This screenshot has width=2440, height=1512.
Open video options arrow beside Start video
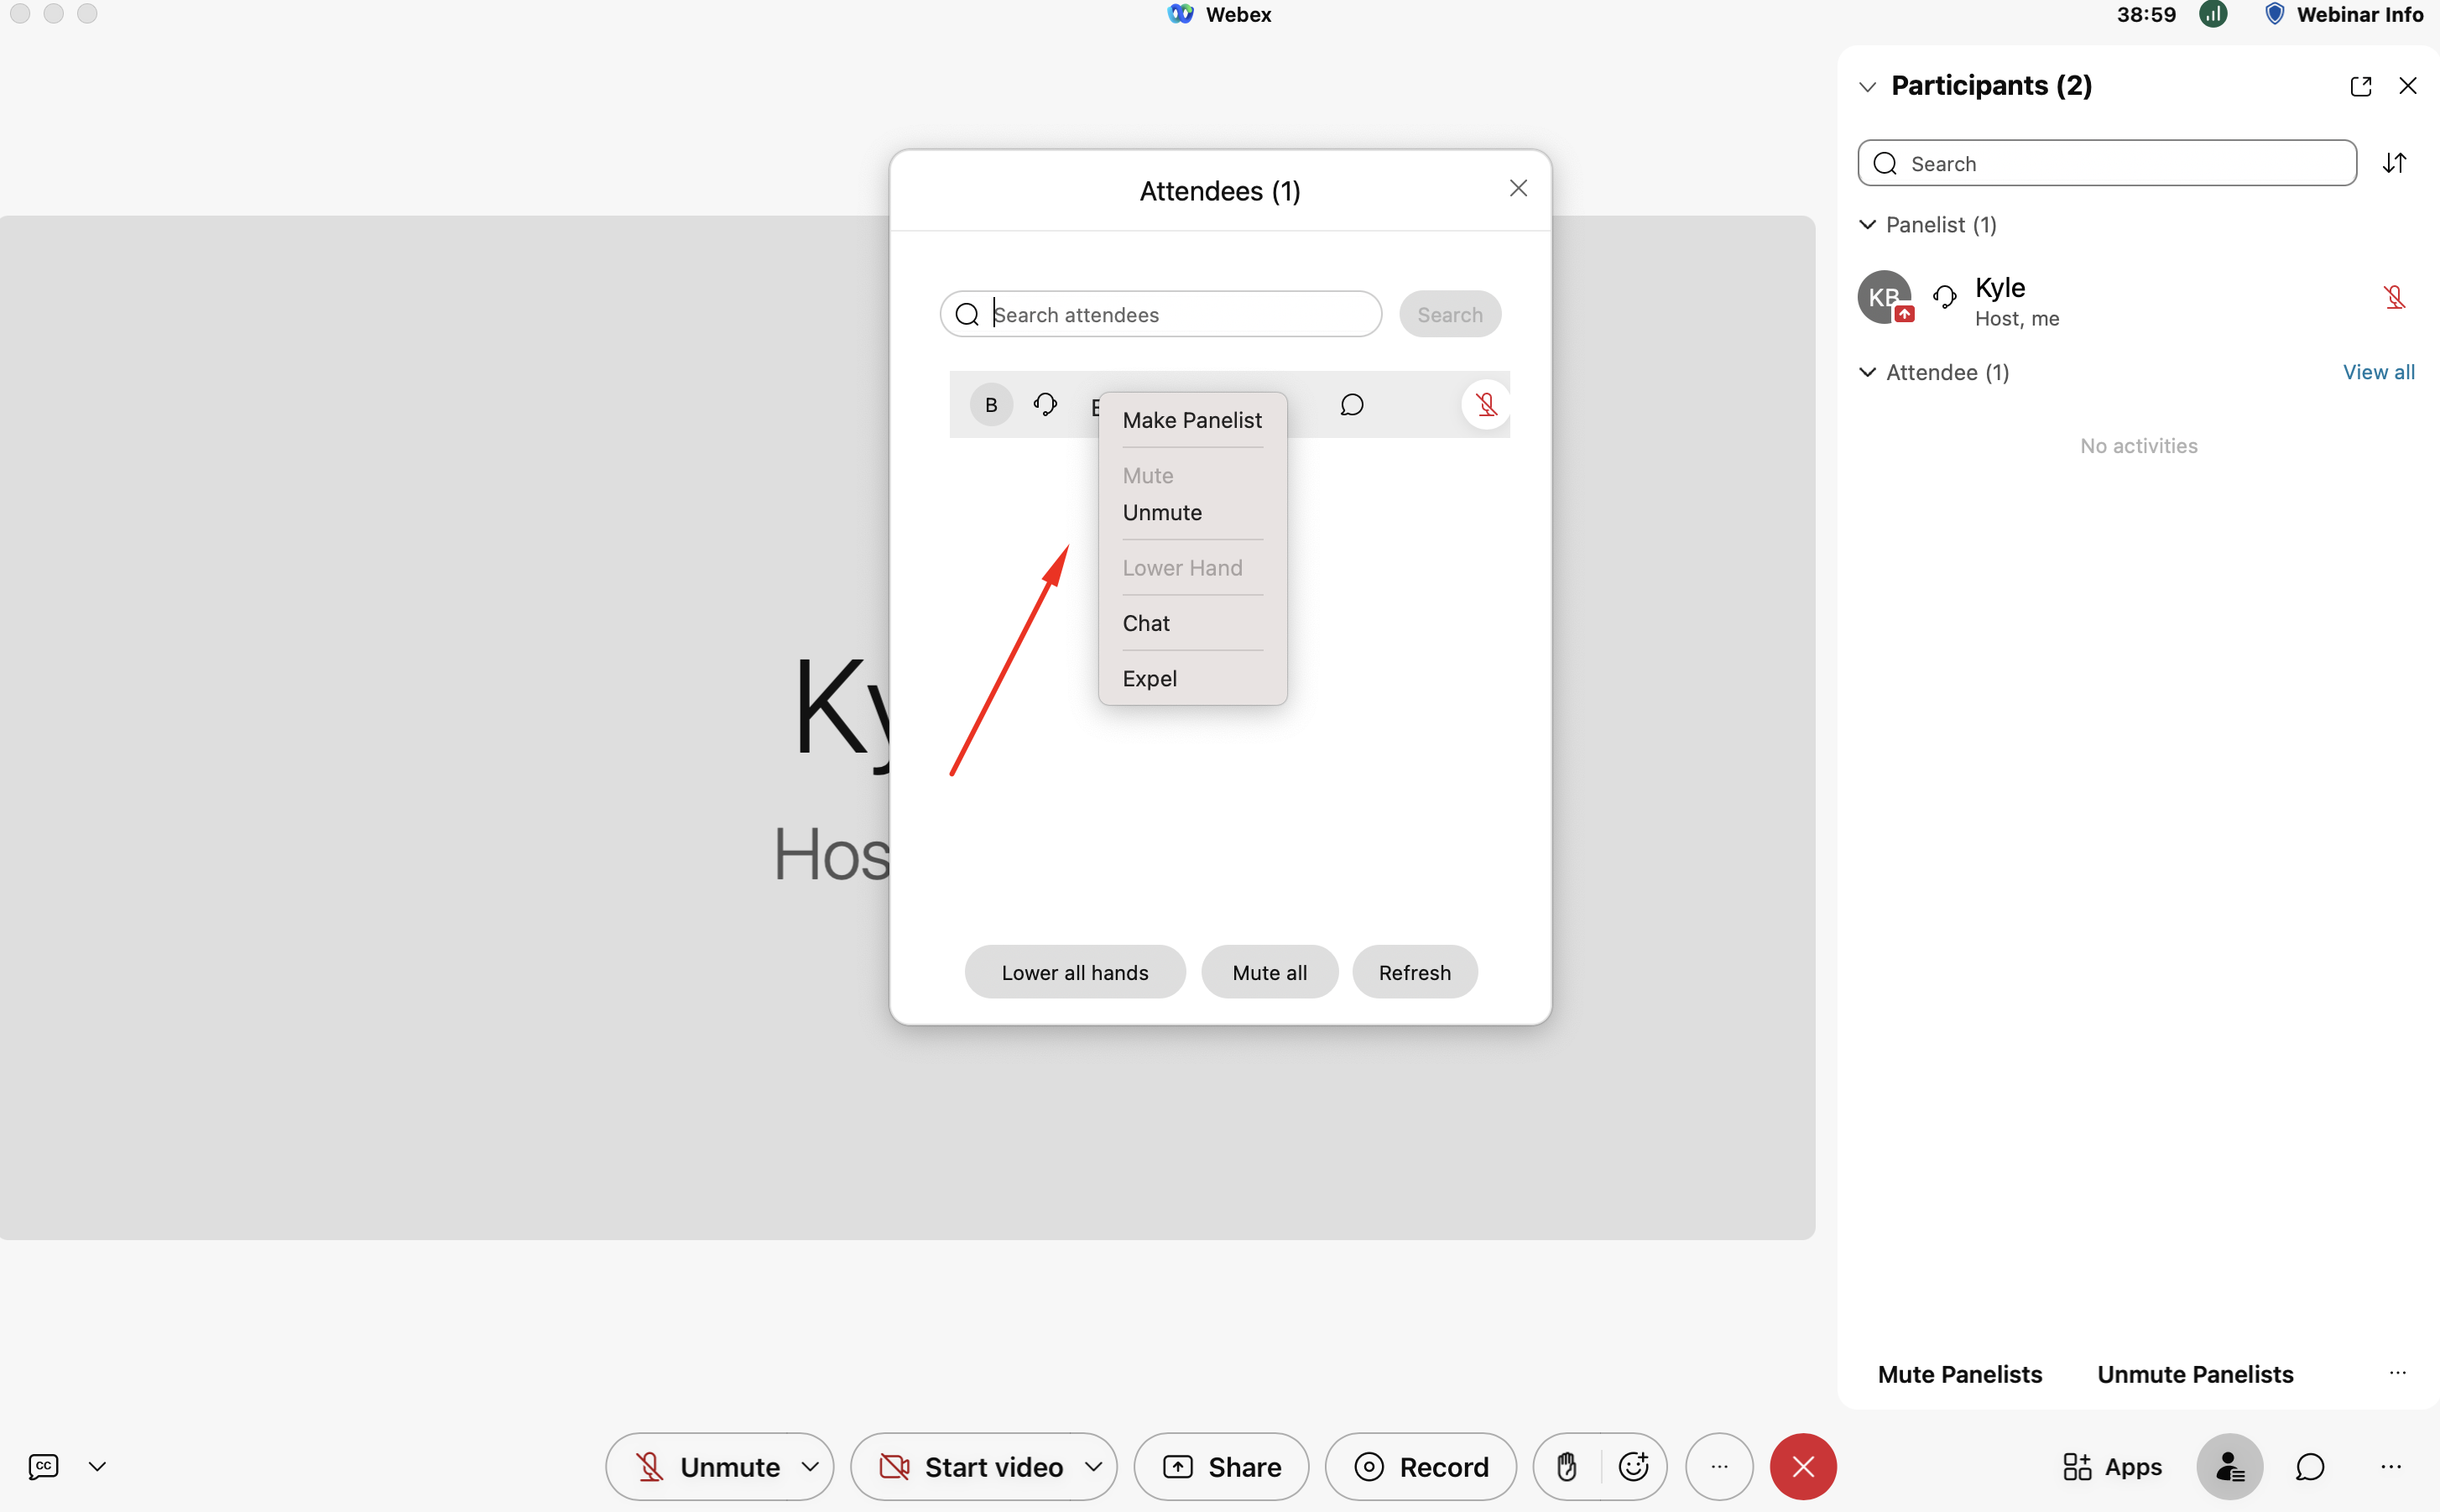click(1093, 1466)
